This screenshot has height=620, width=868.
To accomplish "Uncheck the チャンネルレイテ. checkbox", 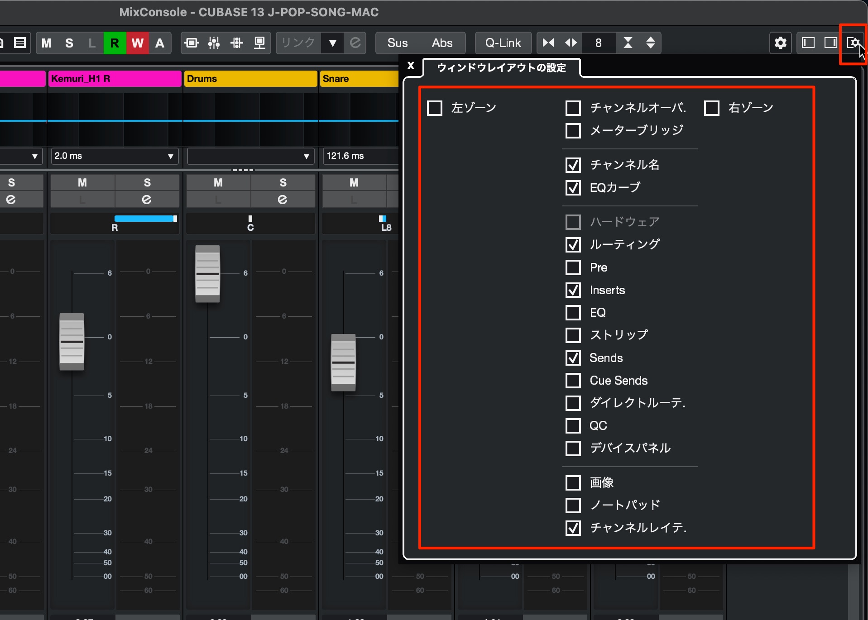I will pyautogui.click(x=573, y=528).
